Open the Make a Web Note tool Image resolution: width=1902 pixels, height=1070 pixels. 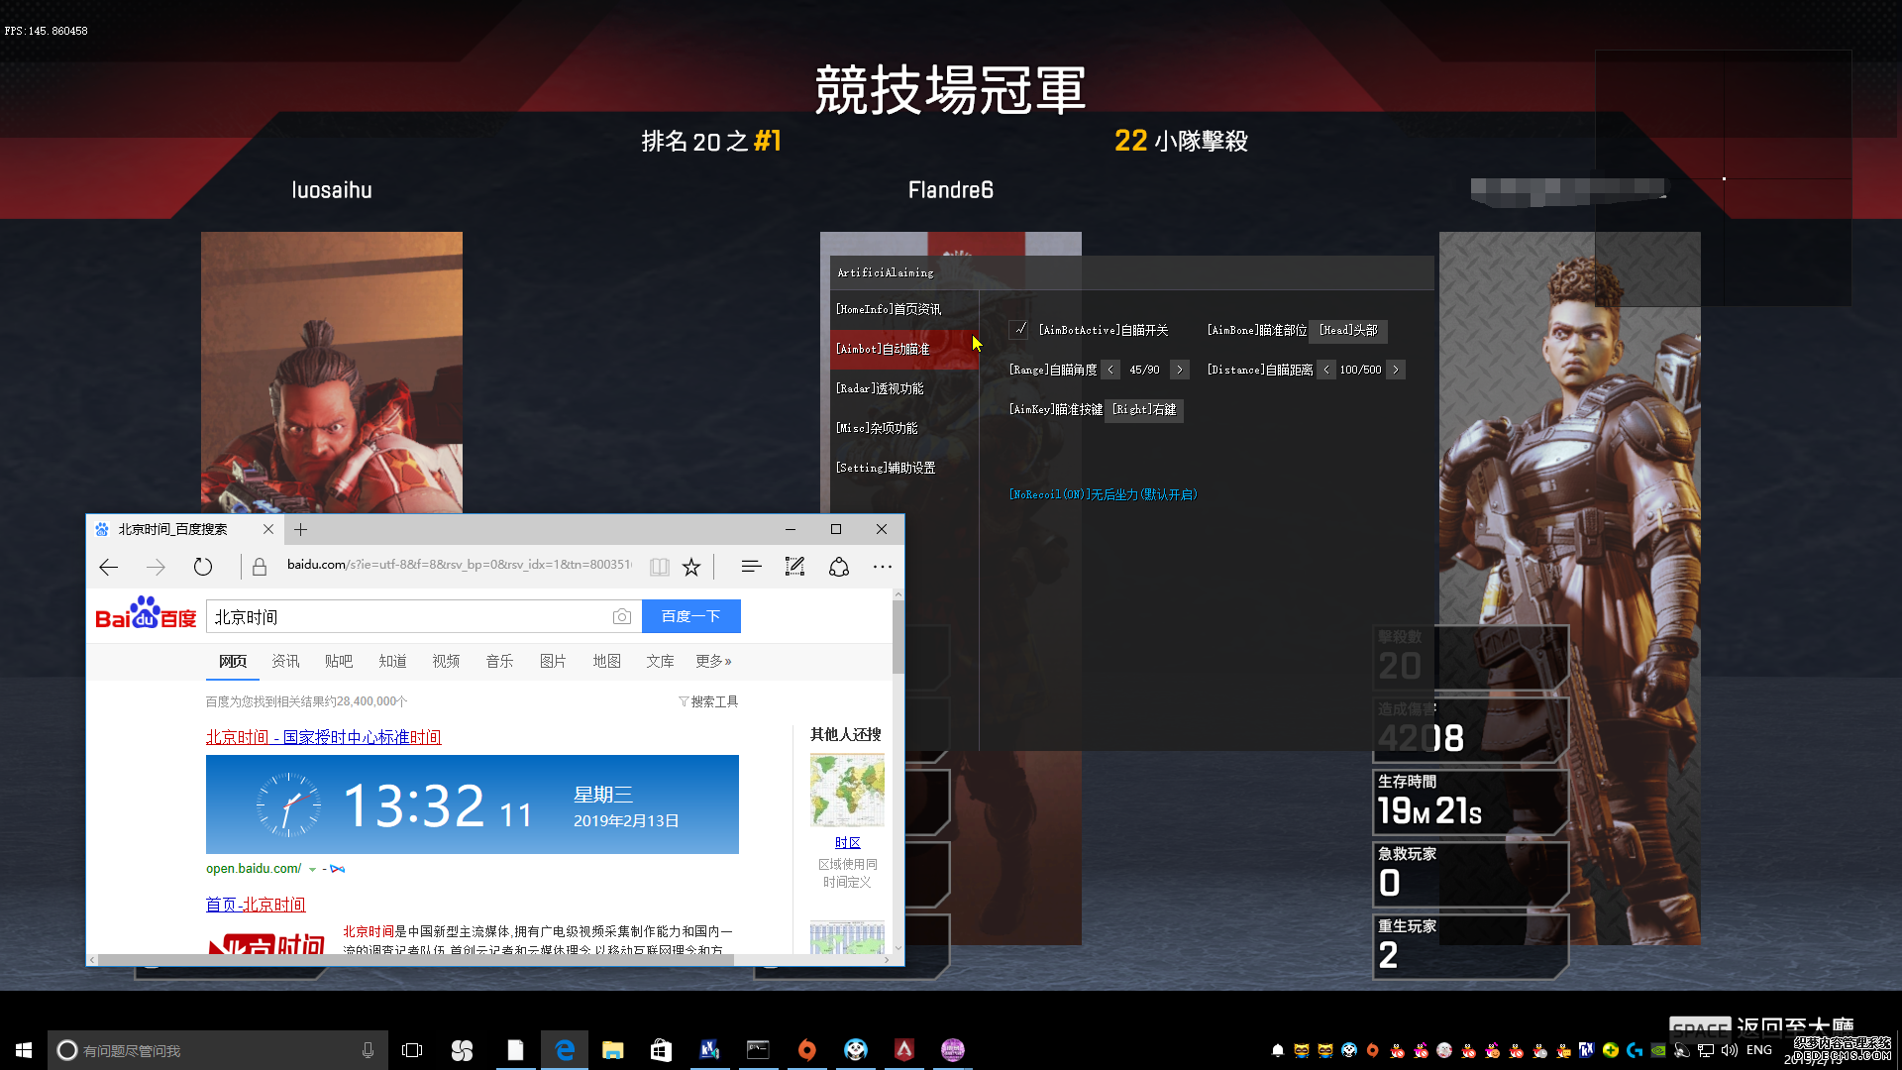pos(794,567)
